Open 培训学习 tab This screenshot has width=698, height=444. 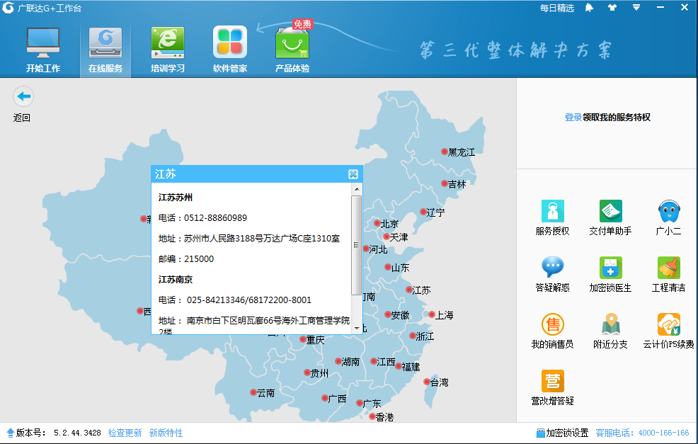click(x=168, y=50)
